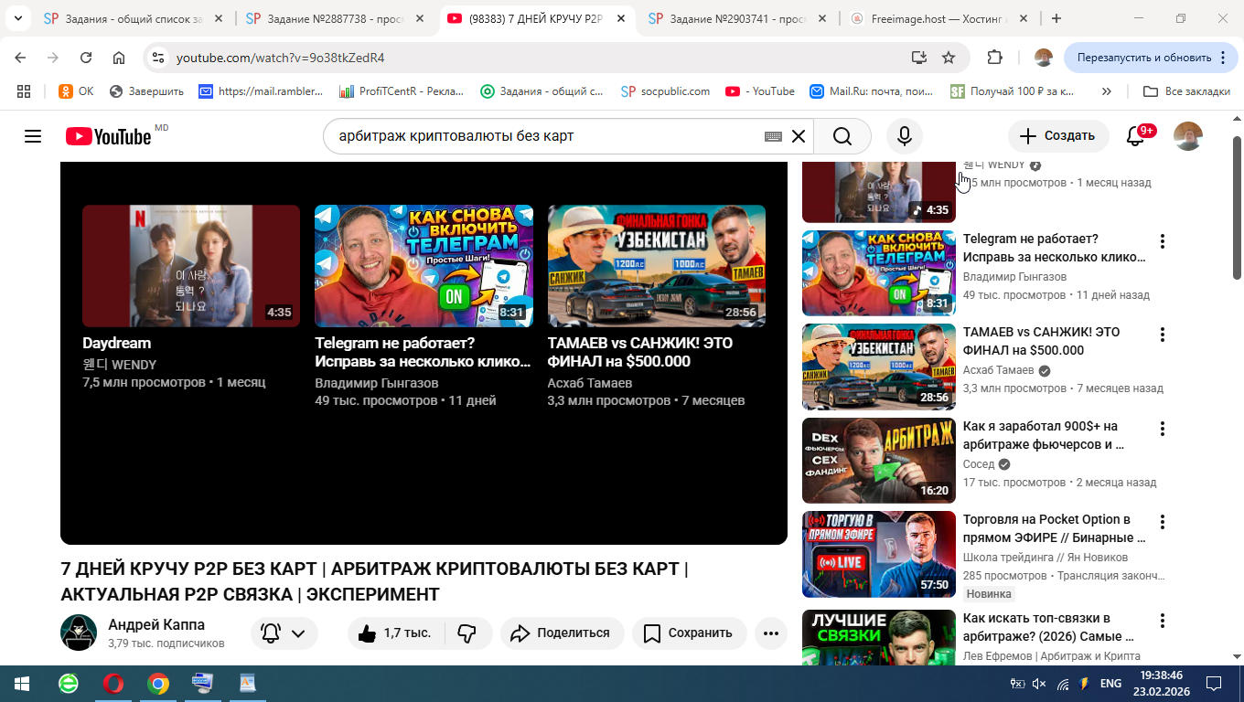This screenshot has width=1244, height=702.
Task: Open the on-screen keyboard in search box
Action: 773,136
